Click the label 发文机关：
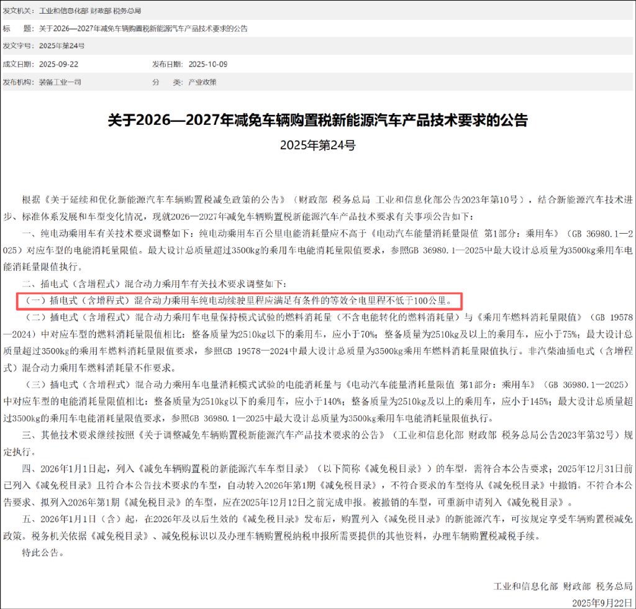 [19, 11]
